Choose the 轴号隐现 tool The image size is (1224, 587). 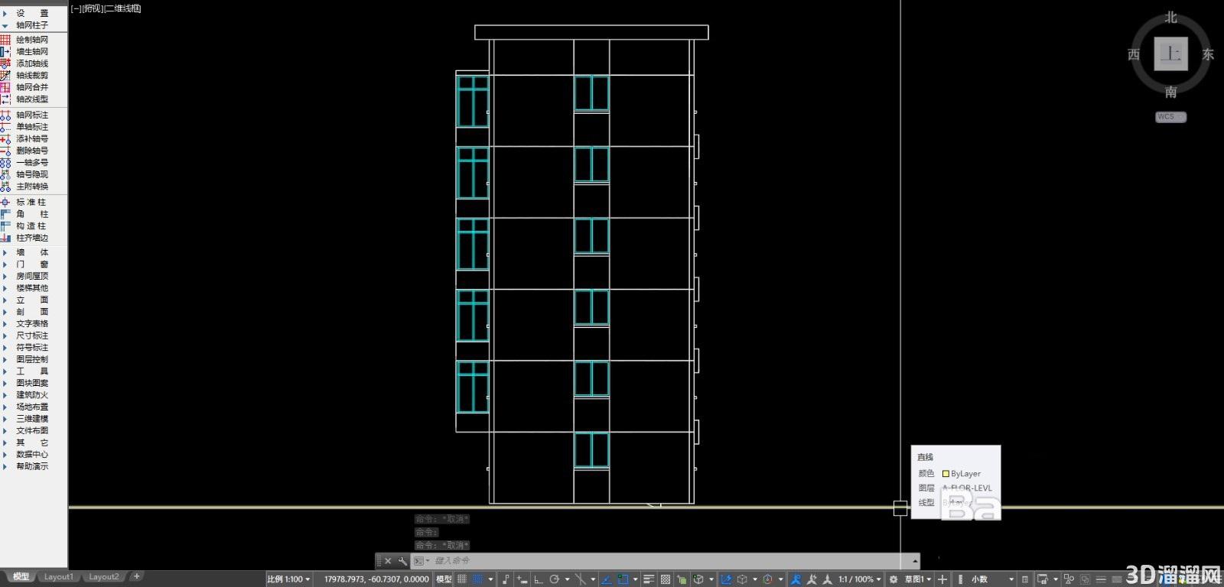pyautogui.click(x=31, y=174)
